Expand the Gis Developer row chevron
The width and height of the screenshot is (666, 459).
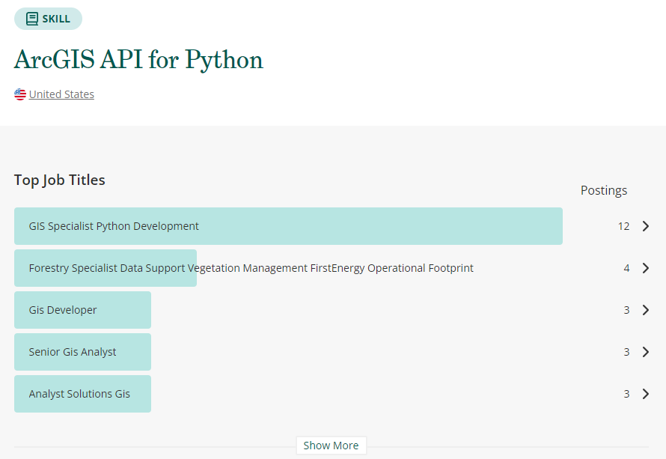646,310
